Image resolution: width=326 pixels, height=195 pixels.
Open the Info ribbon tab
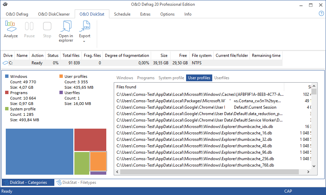(x=188, y=14)
